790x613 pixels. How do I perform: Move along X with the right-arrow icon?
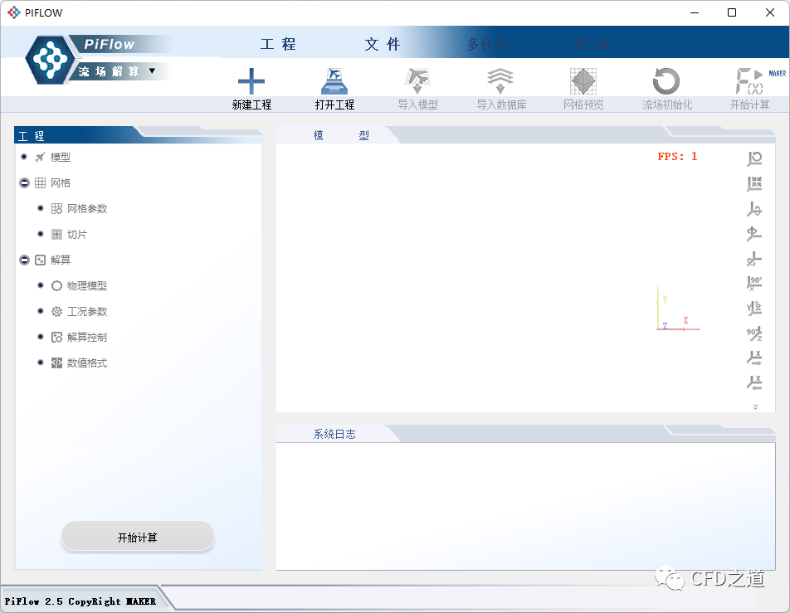(x=754, y=358)
